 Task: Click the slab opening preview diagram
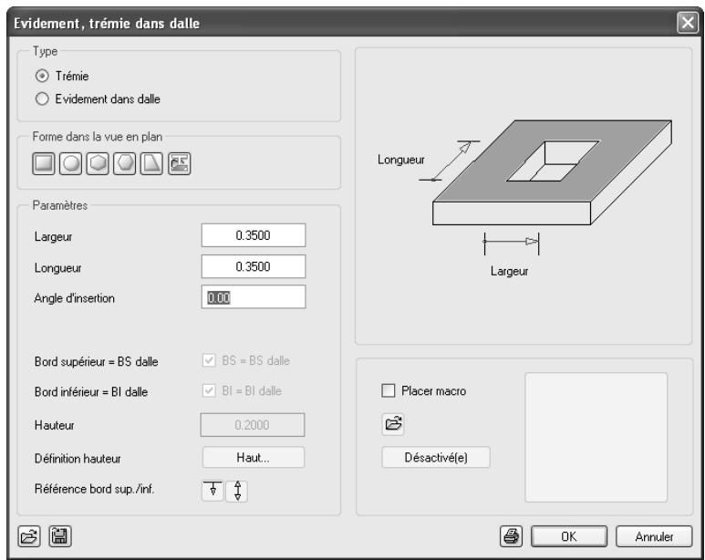coord(524,196)
